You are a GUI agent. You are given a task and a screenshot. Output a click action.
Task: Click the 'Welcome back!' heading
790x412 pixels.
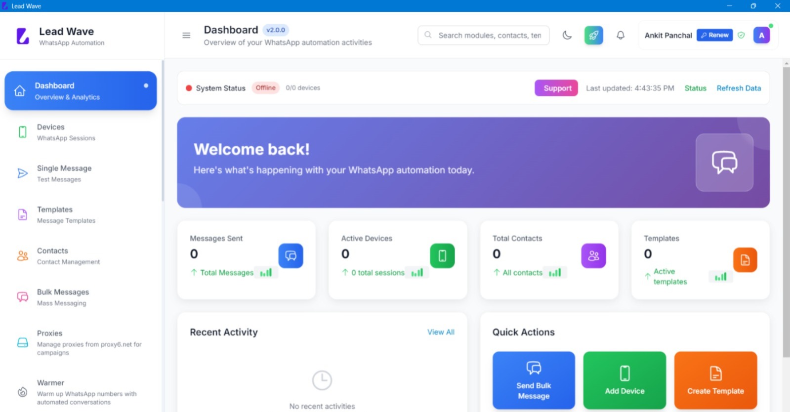click(x=251, y=149)
